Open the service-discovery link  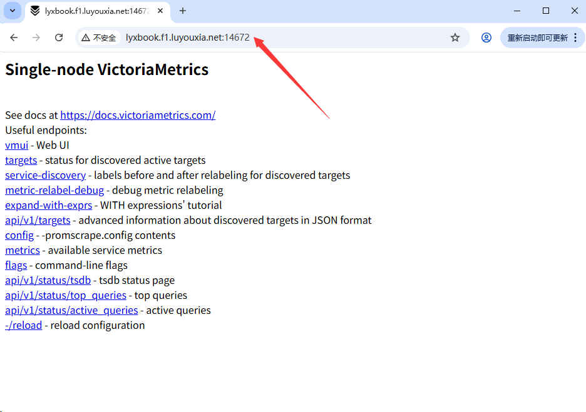click(46, 175)
